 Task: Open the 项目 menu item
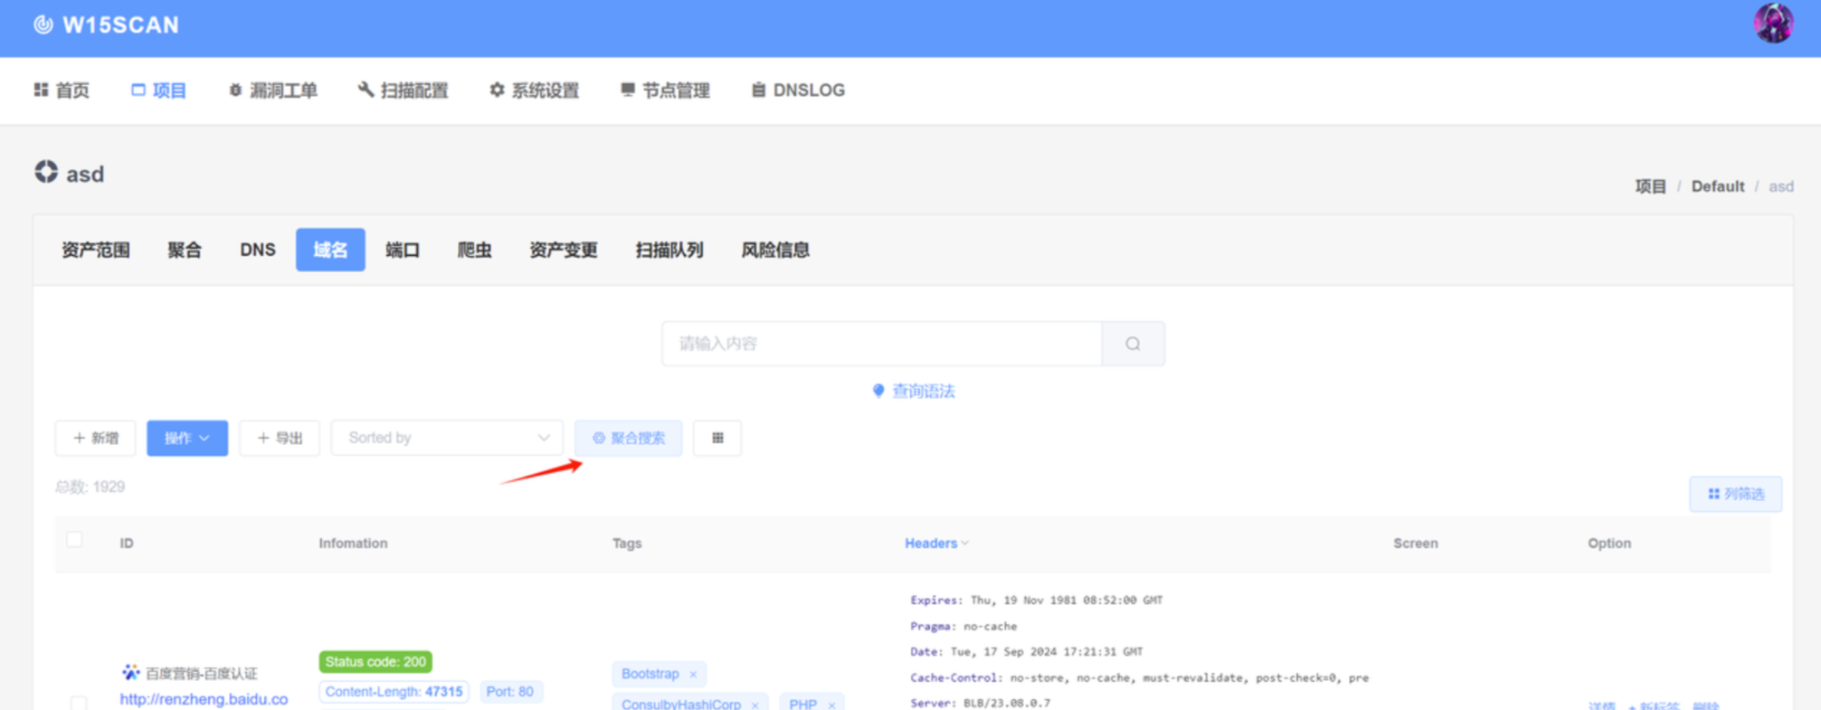tap(158, 90)
